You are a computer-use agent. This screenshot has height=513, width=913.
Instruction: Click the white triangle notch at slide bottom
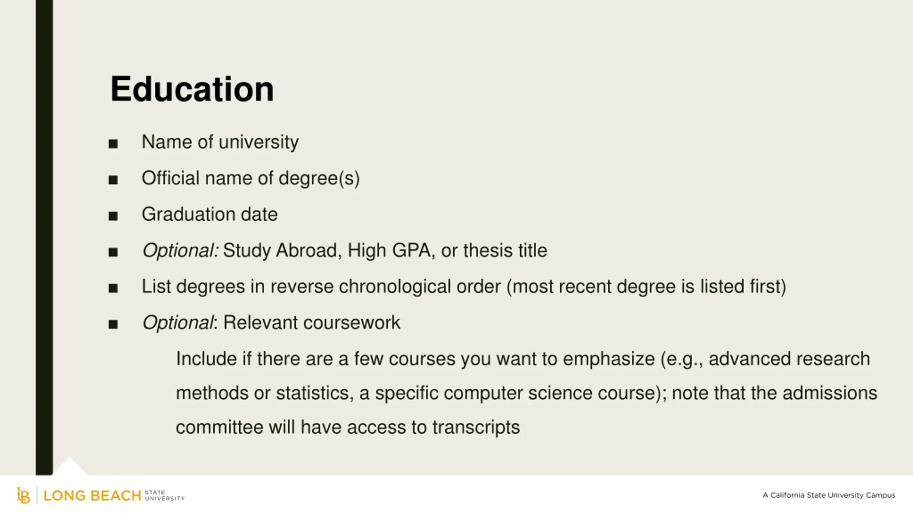pos(70,467)
